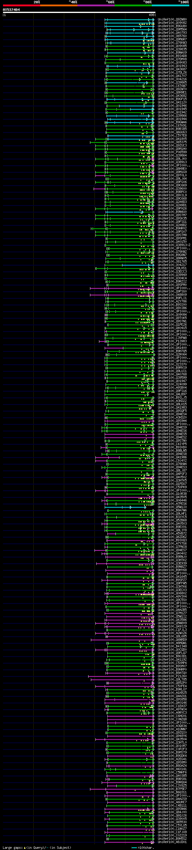
Task: Select the UniRef100_C9J4Y2 label
Action: coord(172,460)
